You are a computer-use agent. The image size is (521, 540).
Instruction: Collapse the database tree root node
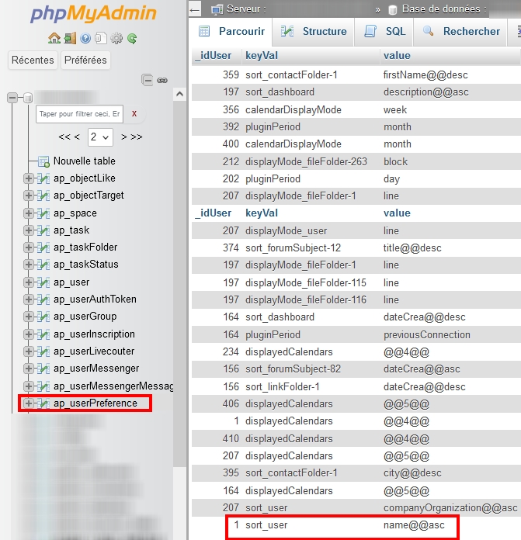[12, 98]
